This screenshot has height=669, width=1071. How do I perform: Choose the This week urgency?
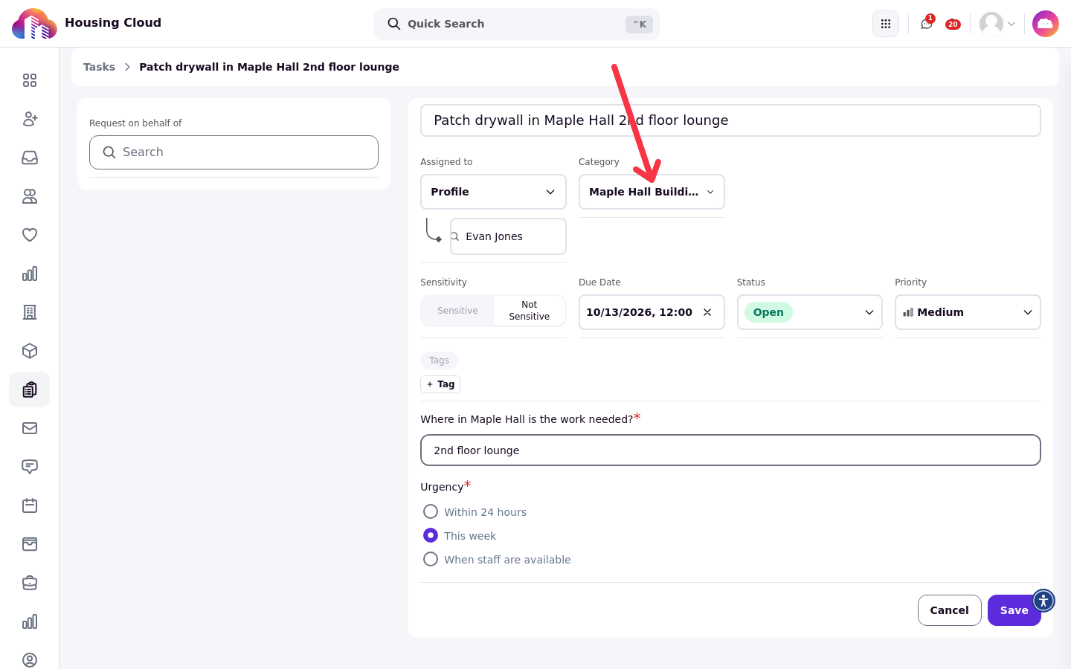coord(431,535)
